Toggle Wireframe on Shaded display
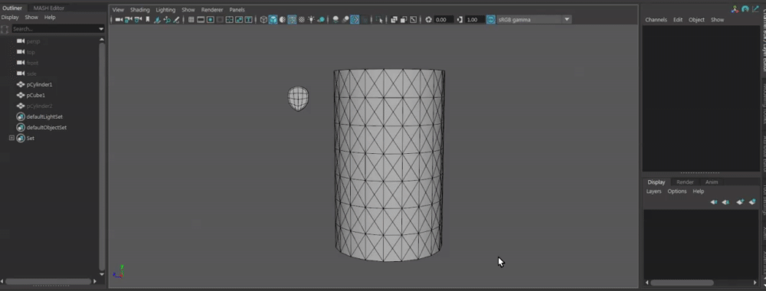766x291 pixels. [x=292, y=20]
